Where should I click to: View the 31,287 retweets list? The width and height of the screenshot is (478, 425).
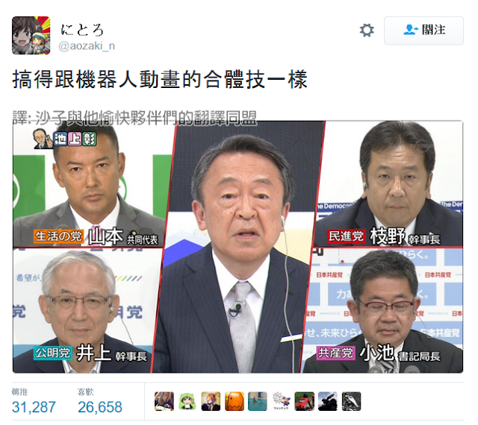click(34, 407)
